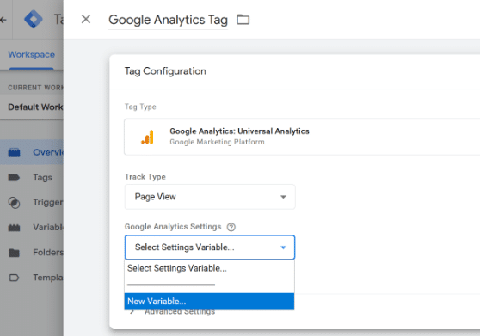
Task: Open the Default Workspace selector
Action: pos(32,107)
